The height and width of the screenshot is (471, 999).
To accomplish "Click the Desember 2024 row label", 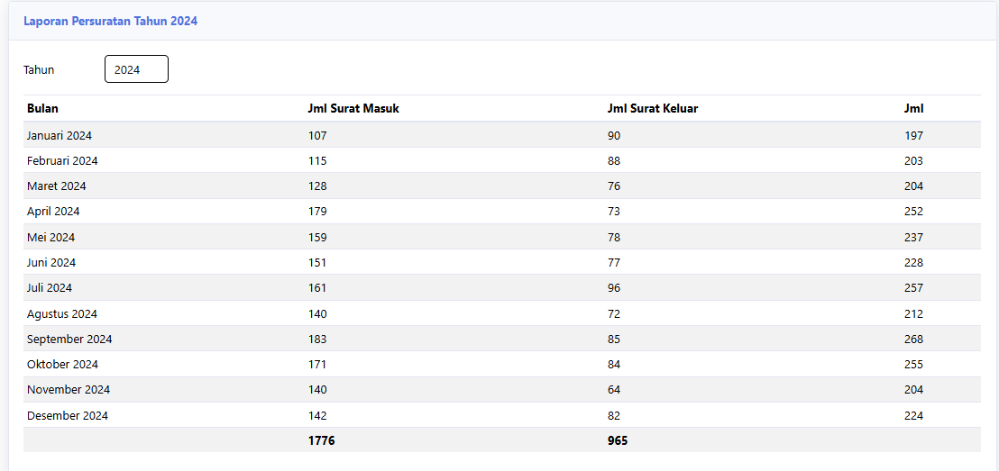I will pos(68,416).
